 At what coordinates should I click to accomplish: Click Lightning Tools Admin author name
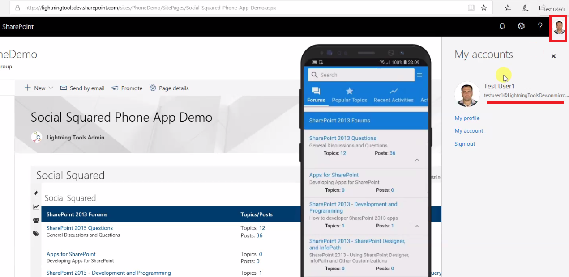[x=76, y=138]
